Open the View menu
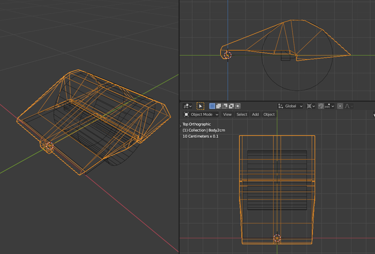Viewport: 375px width, 254px height. 228,114
